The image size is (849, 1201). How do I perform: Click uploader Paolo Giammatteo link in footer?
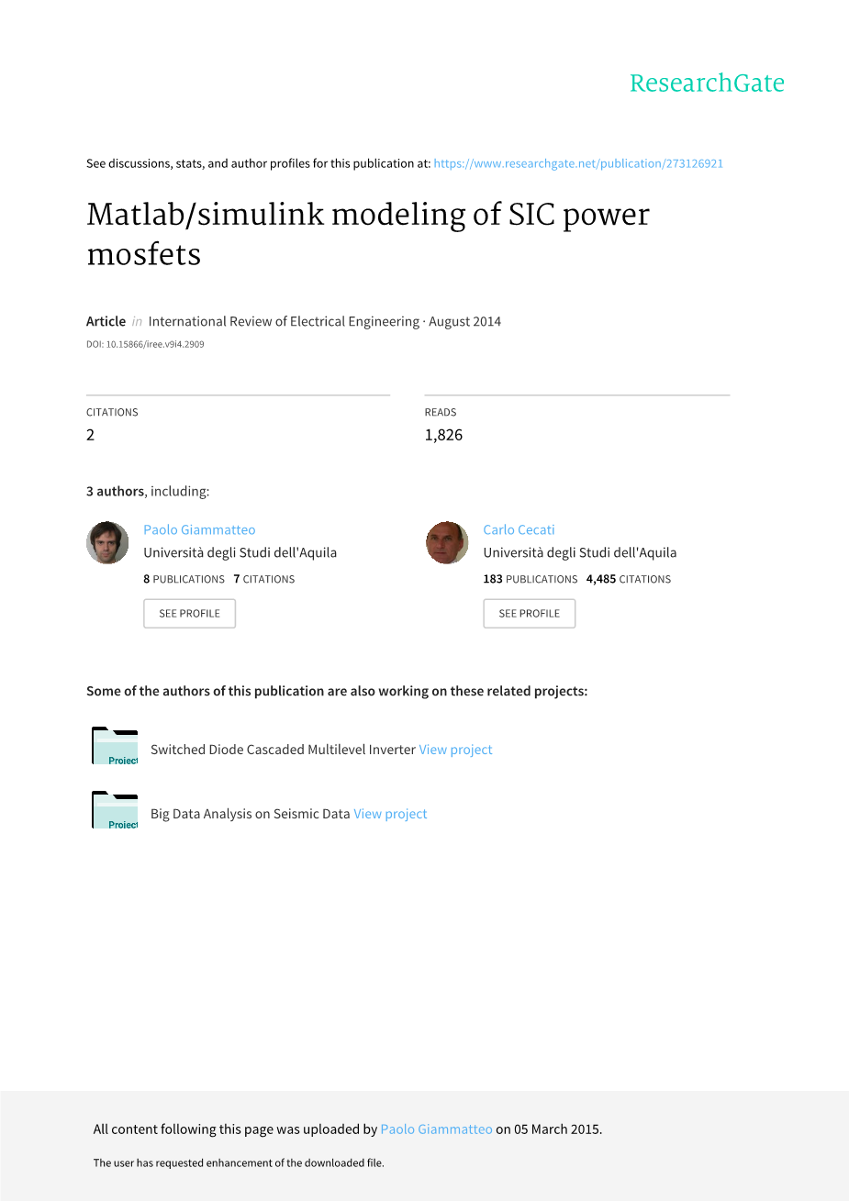(436, 1129)
